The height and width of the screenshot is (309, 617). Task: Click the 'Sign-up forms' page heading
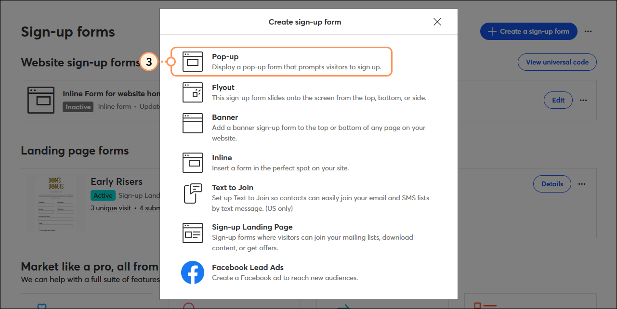(68, 32)
